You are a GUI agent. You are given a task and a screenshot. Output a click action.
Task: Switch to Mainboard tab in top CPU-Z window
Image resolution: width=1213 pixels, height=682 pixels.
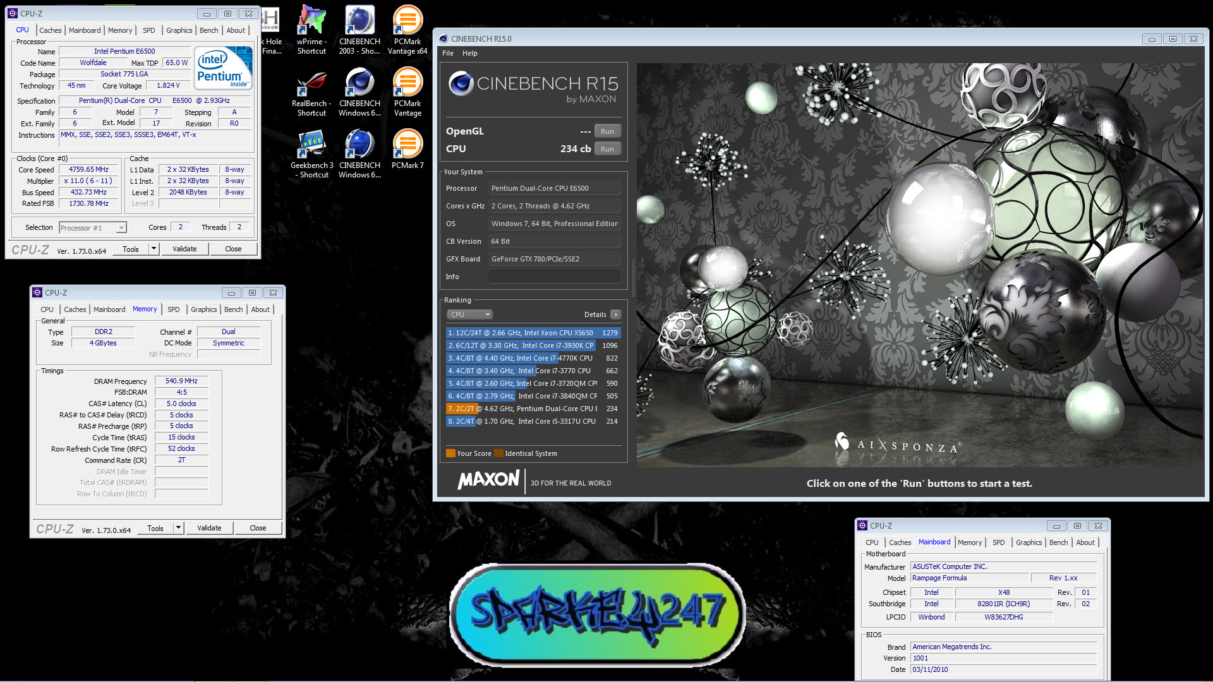85,30
